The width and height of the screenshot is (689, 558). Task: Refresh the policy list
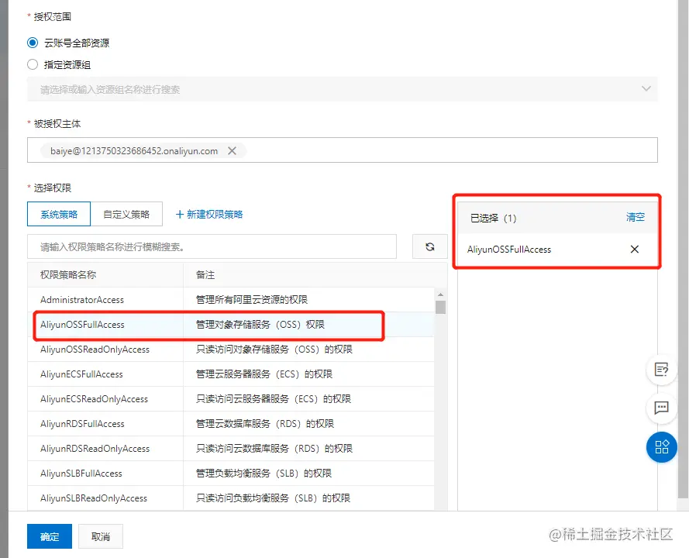[429, 246]
